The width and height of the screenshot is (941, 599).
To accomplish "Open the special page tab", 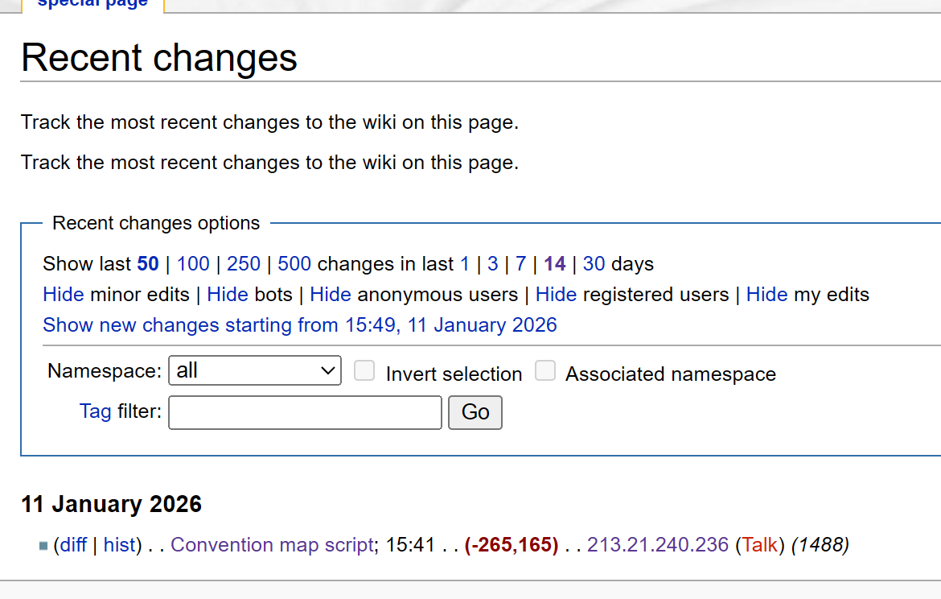I will (92, 3).
